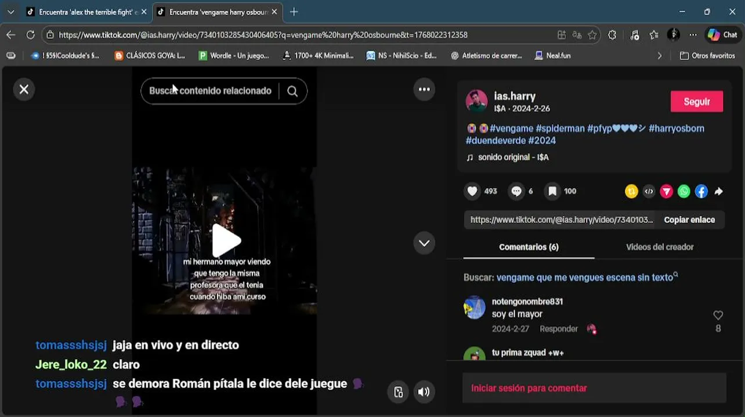Toggle the video sound/mute speaker
The image size is (745, 417).
coord(424,392)
